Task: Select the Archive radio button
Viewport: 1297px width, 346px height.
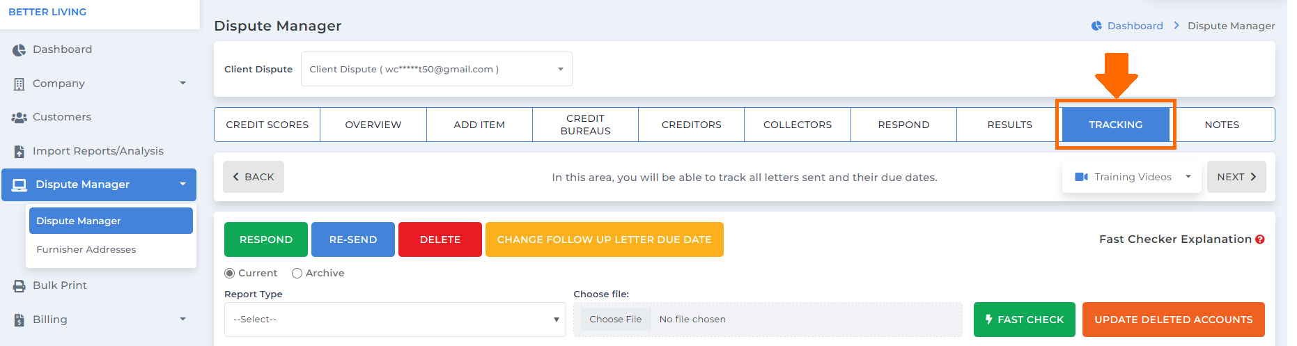Action: pyautogui.click(x=297, y=274)
